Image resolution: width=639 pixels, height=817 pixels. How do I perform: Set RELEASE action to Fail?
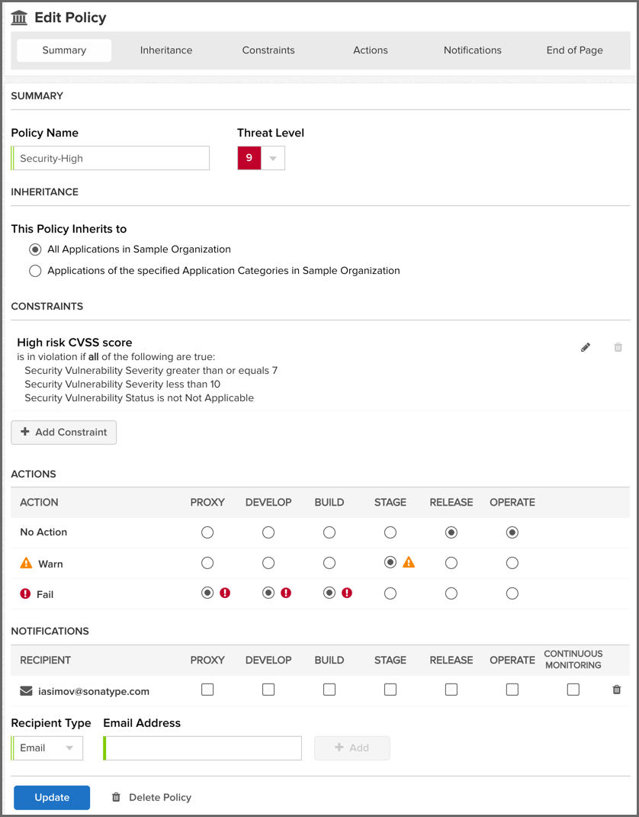point(451,593)
